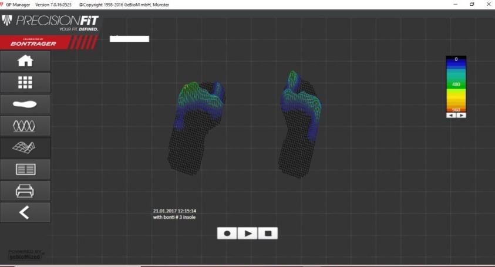Click the gebioMized logo at bottom left
The height and width of the screenshot is (267, 495).
[x=25, y=255]
